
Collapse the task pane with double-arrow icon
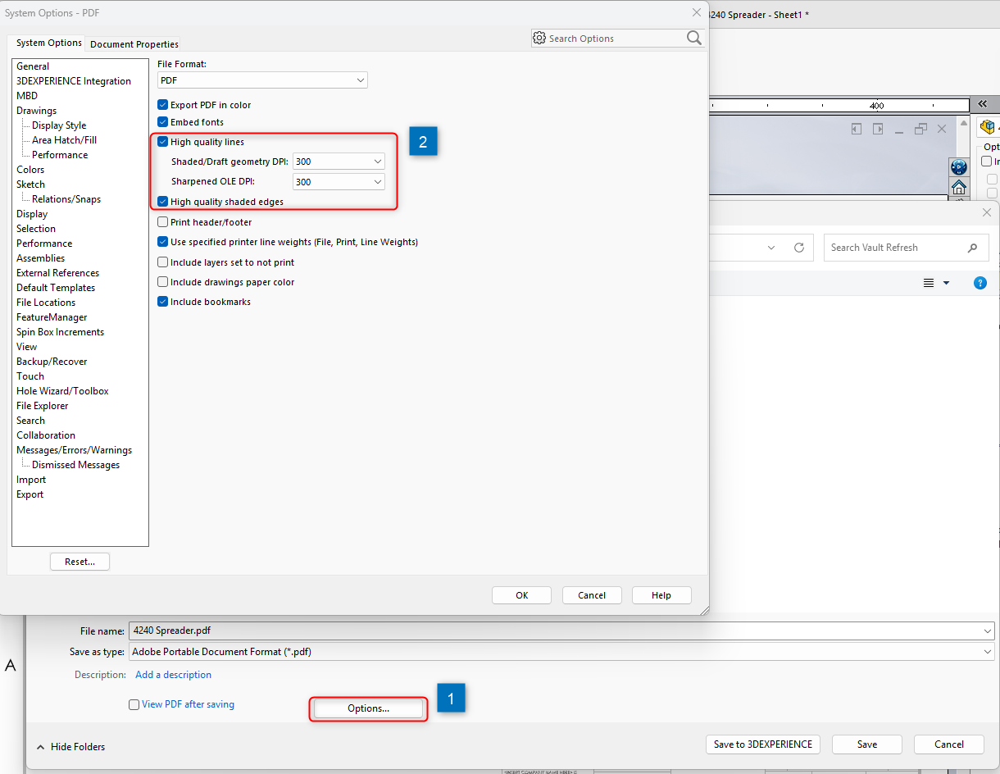[x=982, y=104]
